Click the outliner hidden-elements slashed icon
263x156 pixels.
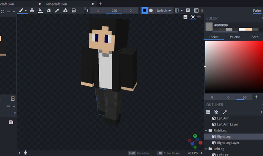point(216,112)
